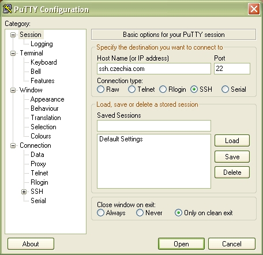
Task: Click the Host Name input field
Action: pos(154,69)
